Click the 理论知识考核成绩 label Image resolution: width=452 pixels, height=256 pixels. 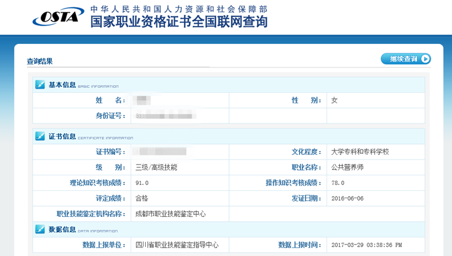click(x=98, y=183)
